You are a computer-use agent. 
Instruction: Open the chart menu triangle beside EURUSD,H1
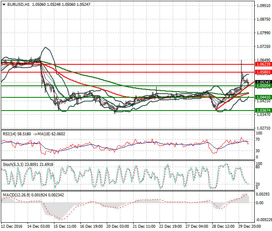(x=4, y=5)
